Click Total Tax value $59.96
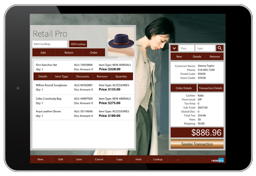This screenshot has height=176, width=256. pyautogui.click(x=202, y=116)
